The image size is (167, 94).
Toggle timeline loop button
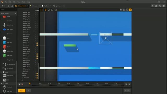click(126, 84)
